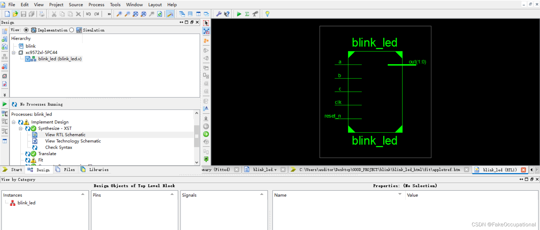Add new source from the sidebar icon
The image size is (540, 230).
(x=4, y=31)
